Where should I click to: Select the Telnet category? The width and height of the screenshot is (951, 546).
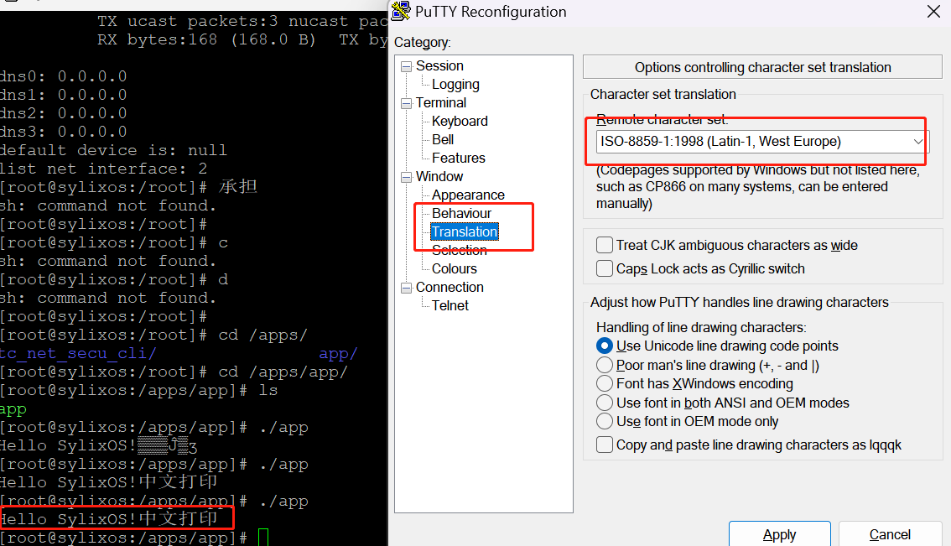pos(450,306)
